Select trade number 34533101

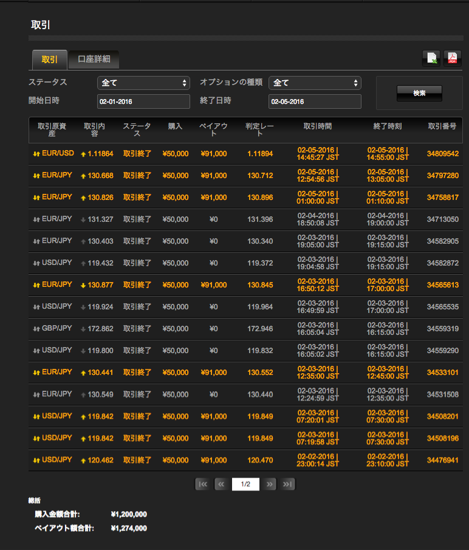(x=443, y=373)
